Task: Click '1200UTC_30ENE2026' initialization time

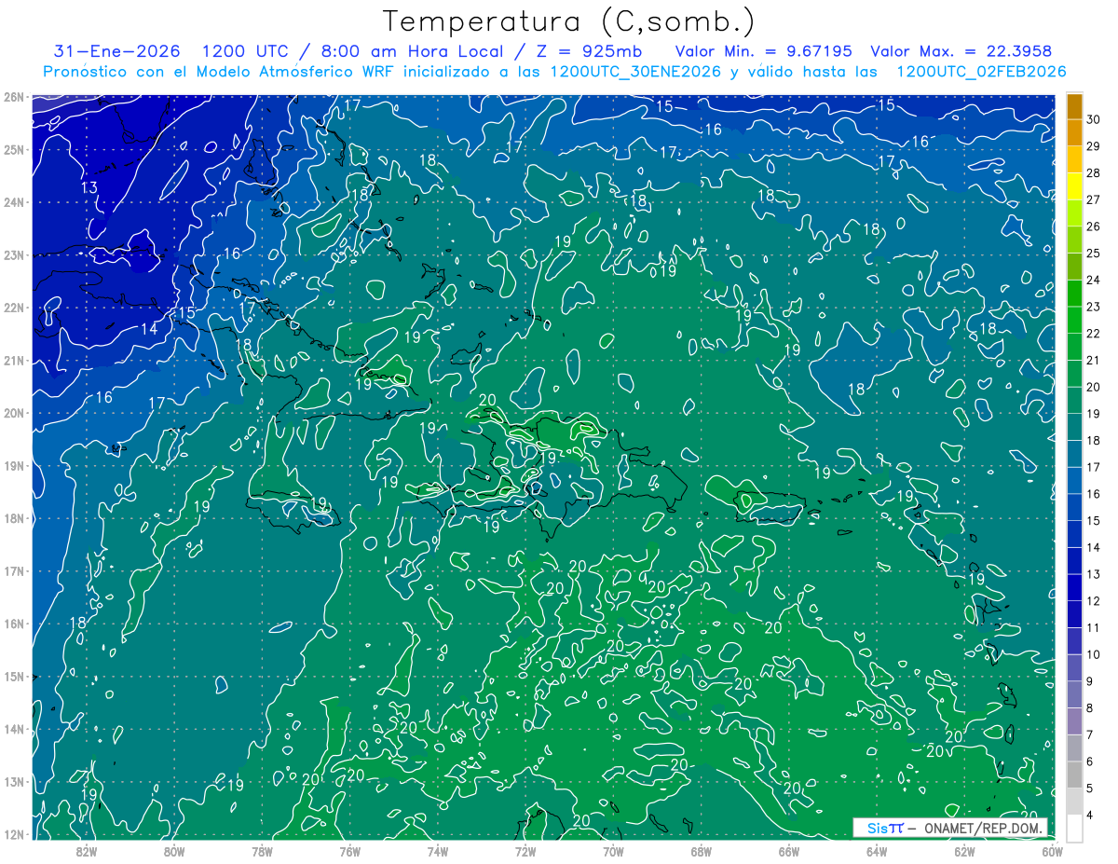Action: click(635, 72)
